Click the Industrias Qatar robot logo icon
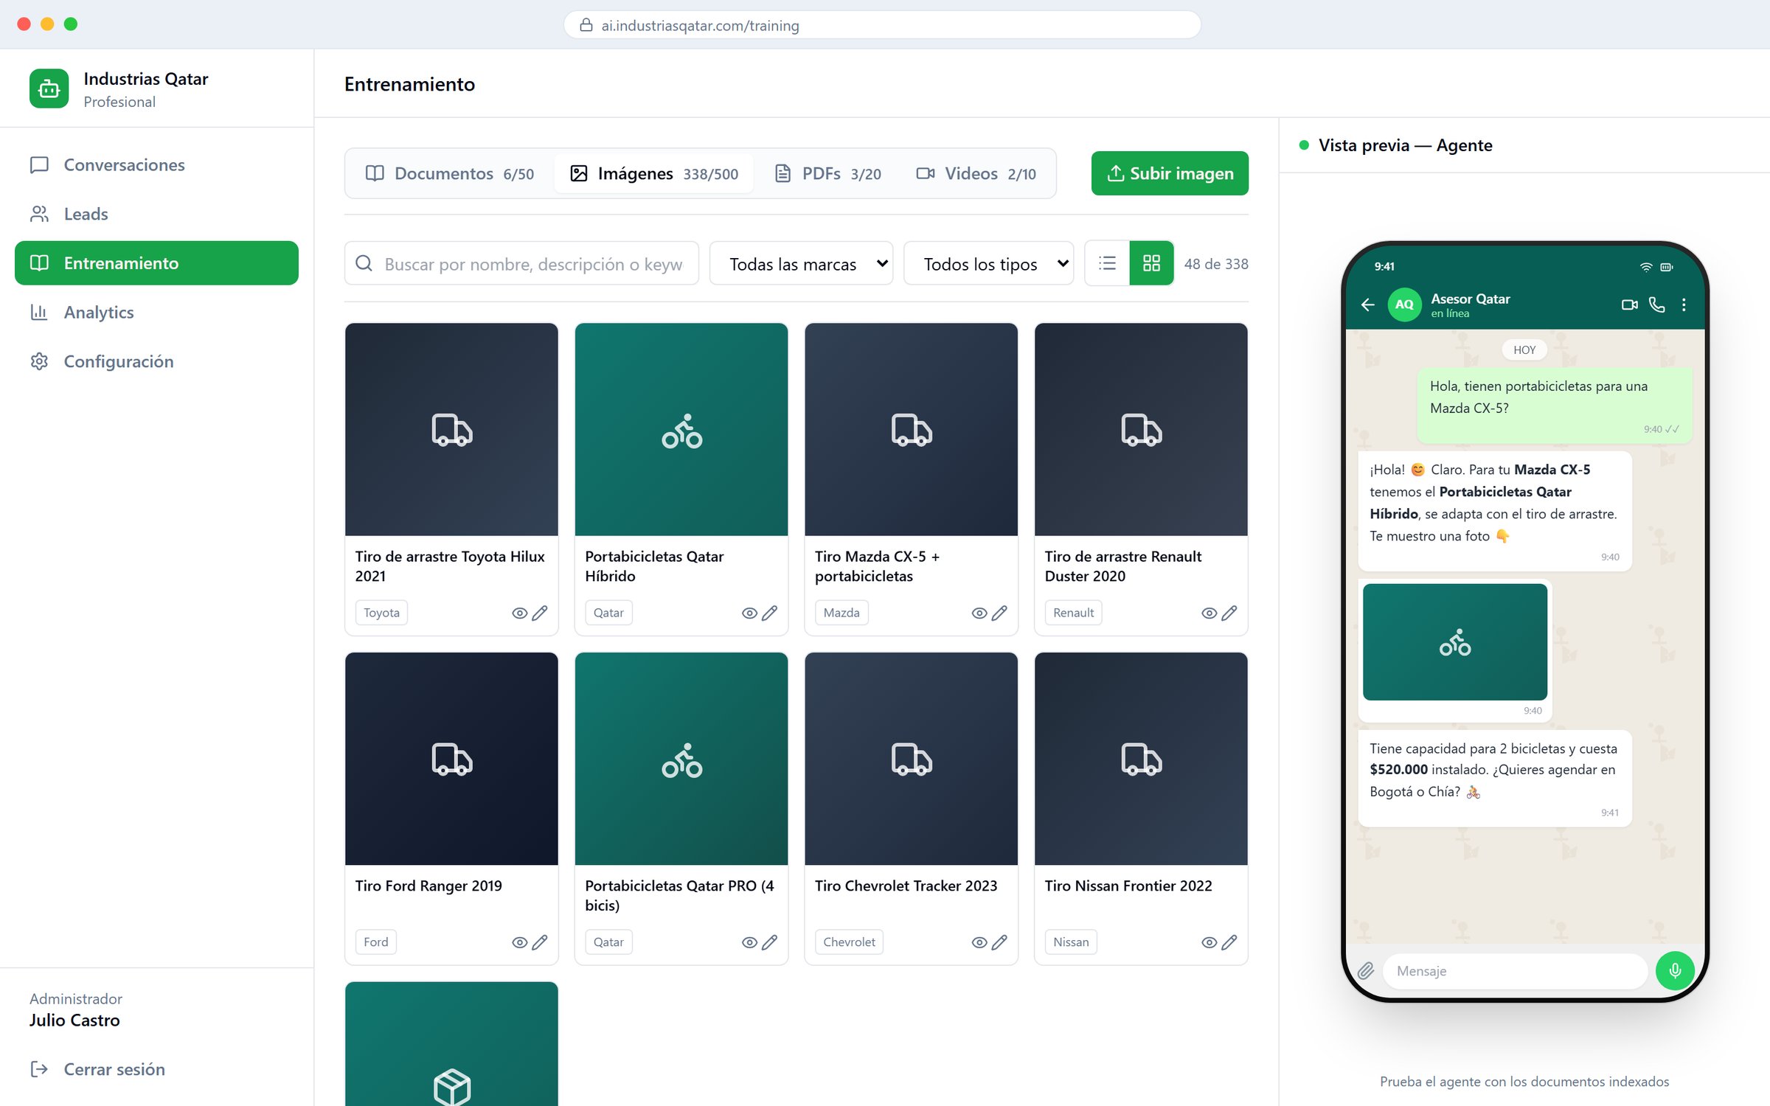 tap(49, 88)
